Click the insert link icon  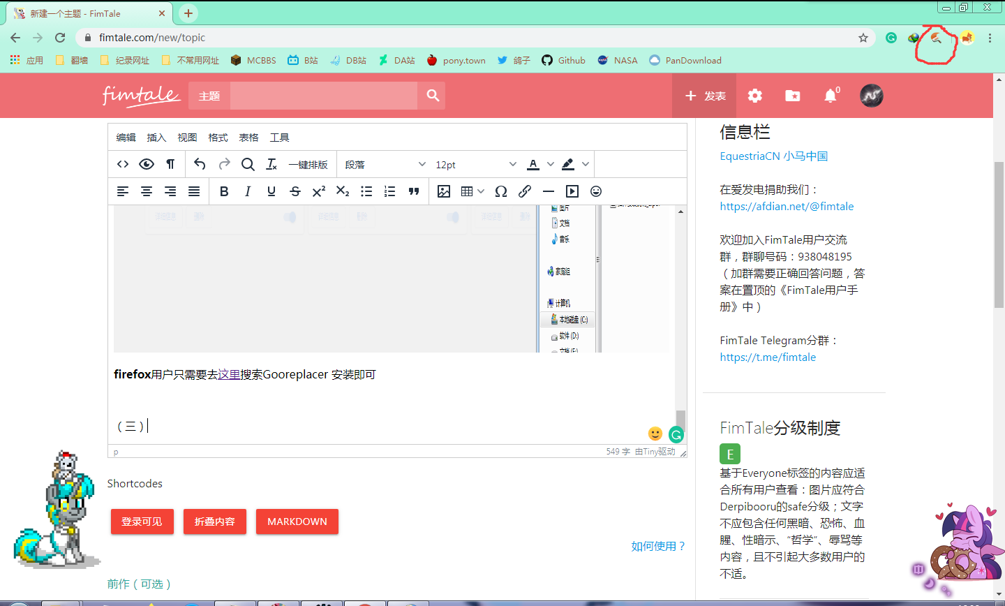525,191
